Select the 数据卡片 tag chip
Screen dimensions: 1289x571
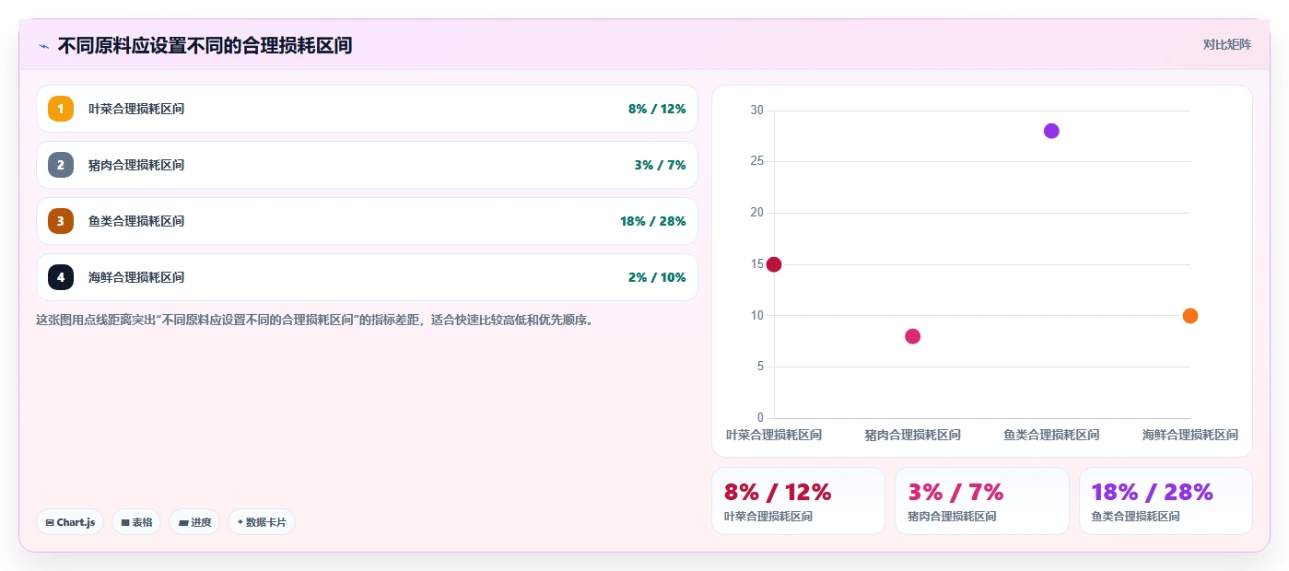pyautogui.click(x=262, y=522)
